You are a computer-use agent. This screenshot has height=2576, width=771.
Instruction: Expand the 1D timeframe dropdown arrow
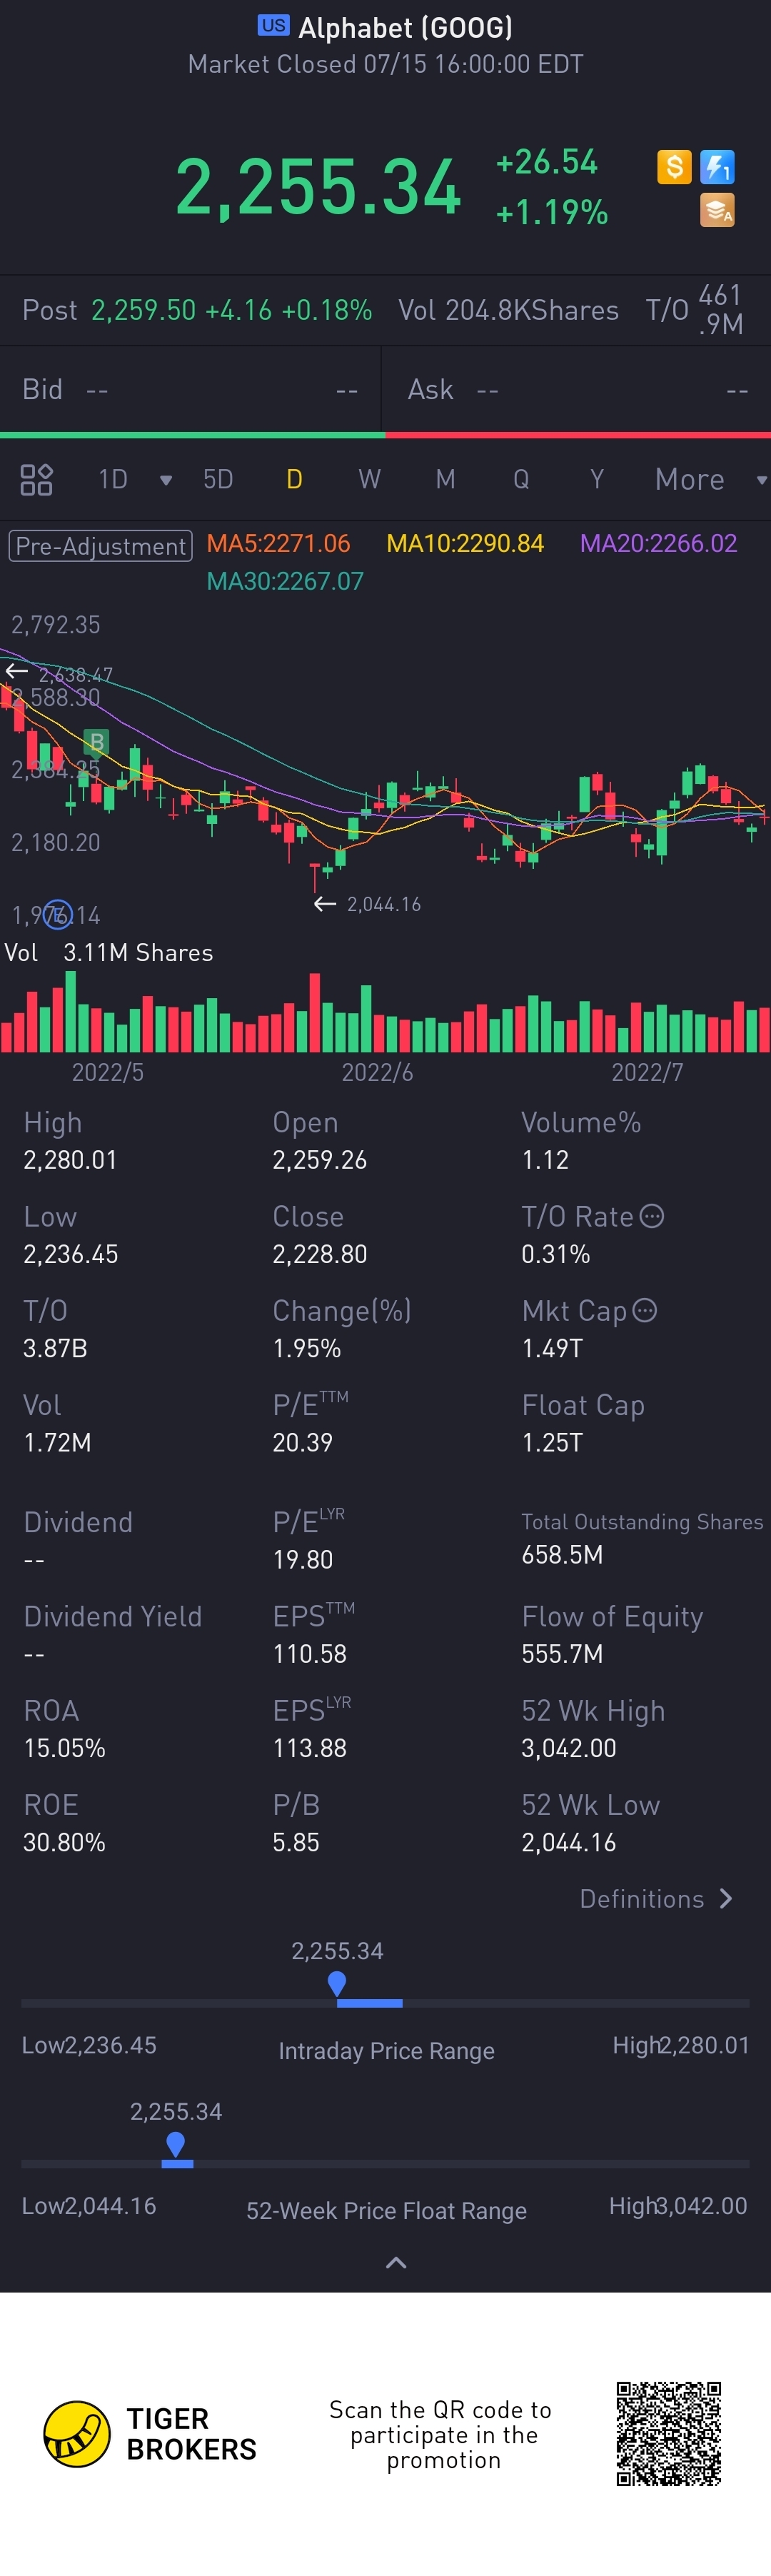click(166, 480)
